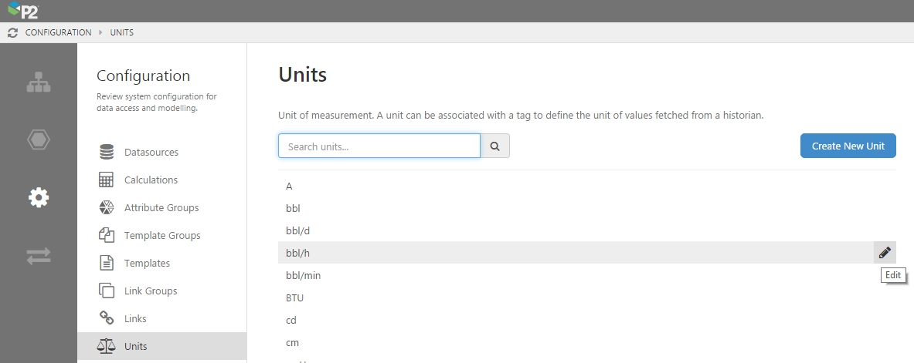Open Datasources configuration page
This screenshot has width=914, height=363.
151,153
